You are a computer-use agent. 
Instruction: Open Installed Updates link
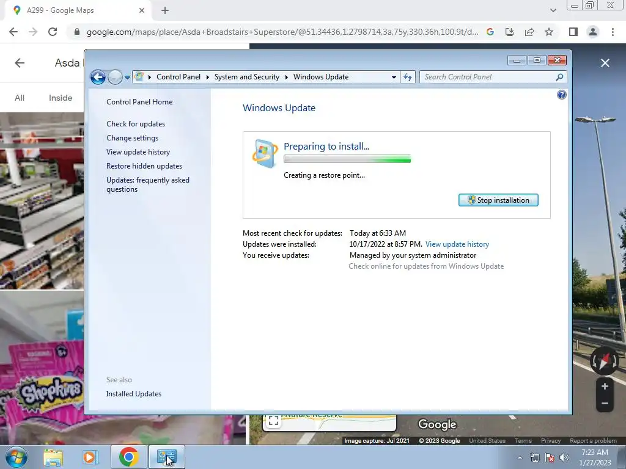point(134,394)
